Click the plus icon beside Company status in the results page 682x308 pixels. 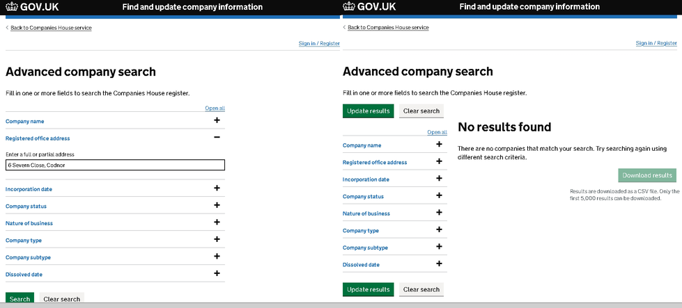[x=439, y=196]
